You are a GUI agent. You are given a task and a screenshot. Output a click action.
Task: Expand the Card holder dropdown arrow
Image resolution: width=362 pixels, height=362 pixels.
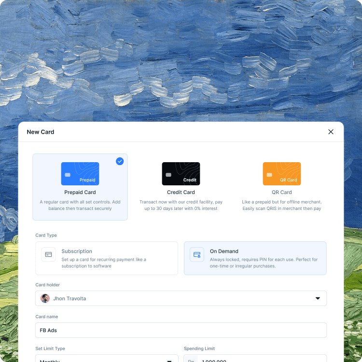[318, 298]
